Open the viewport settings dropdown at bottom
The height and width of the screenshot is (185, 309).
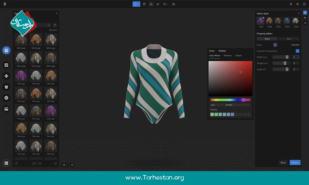[x=65, y=165]
